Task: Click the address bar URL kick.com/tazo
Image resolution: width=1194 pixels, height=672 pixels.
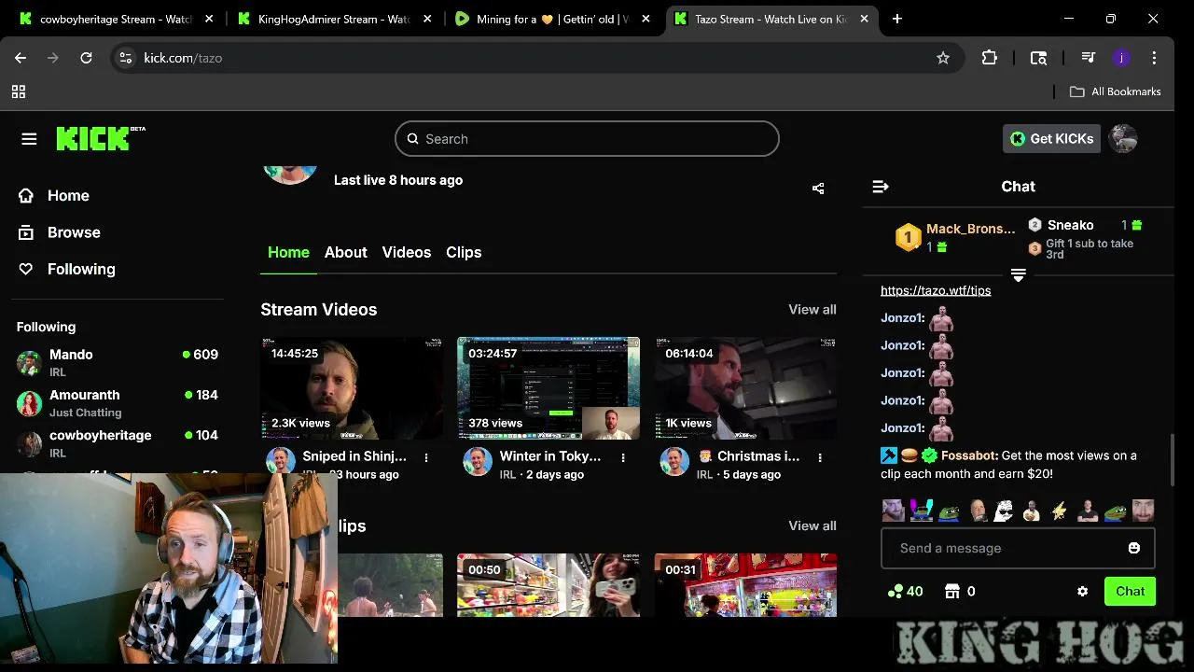Action: click(183, 58)
